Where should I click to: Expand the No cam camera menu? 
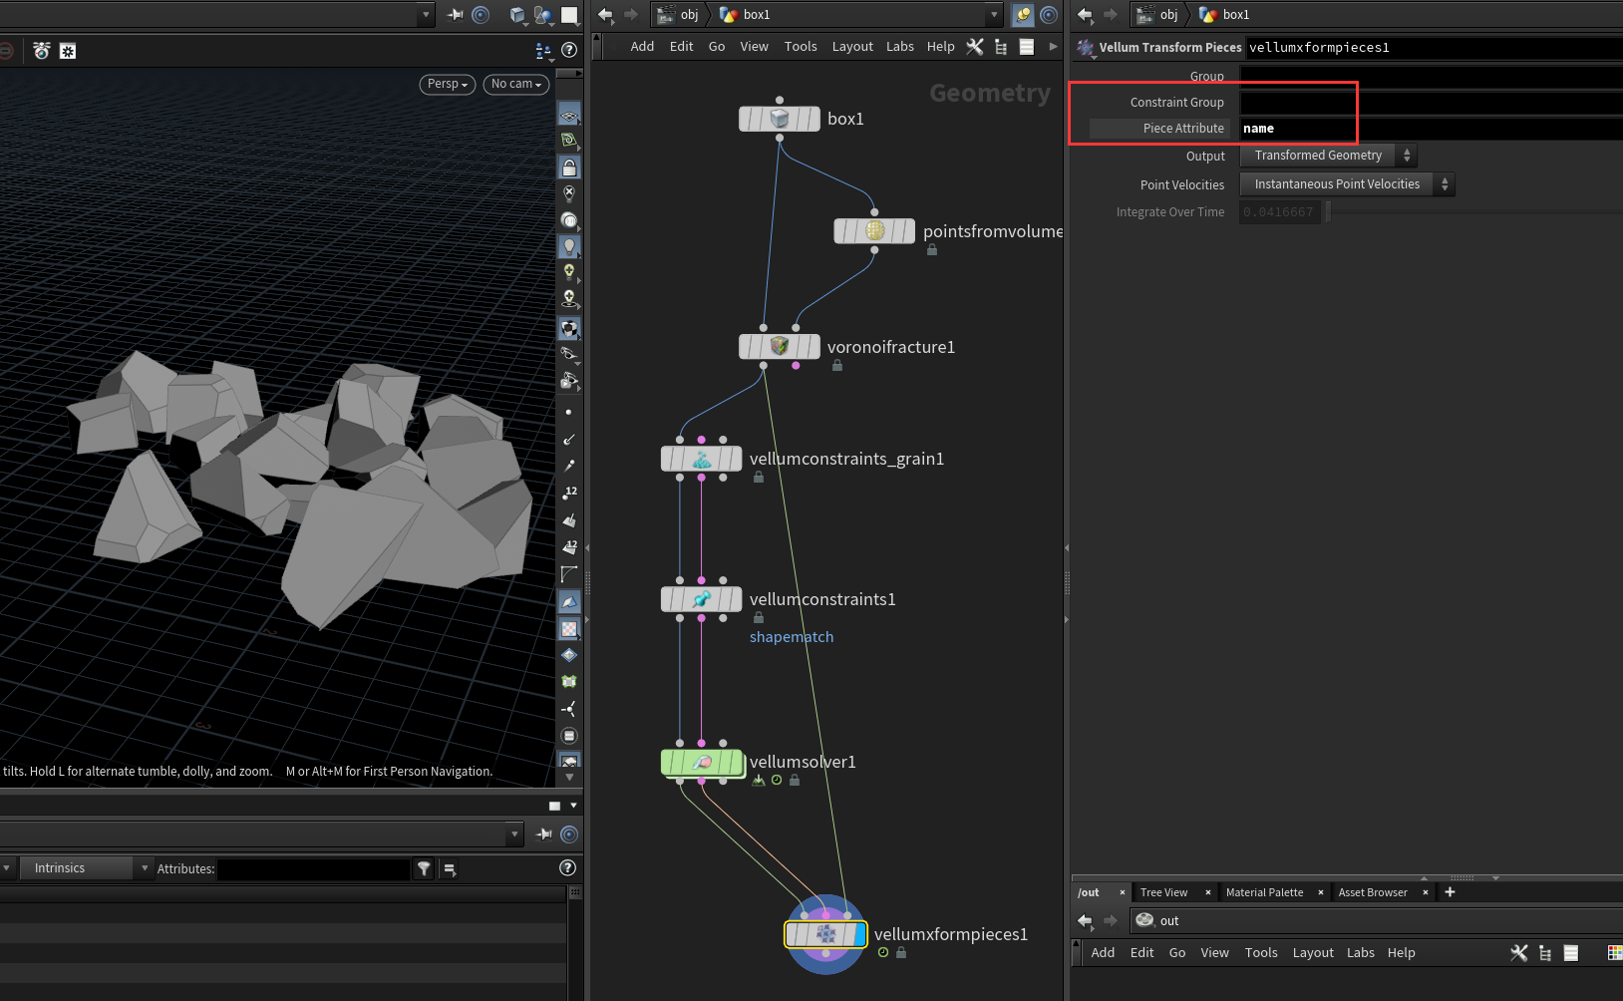(515, 84)
